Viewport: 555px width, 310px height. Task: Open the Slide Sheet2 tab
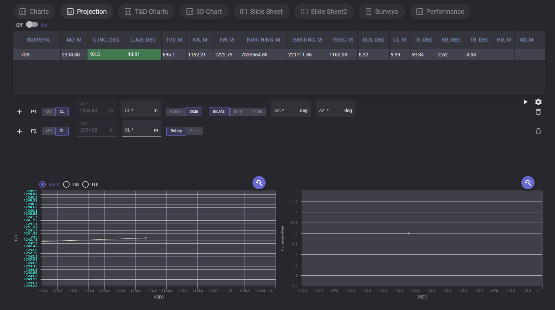click(324, 12)
